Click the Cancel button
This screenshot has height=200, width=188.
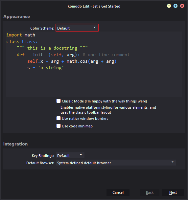click(x=118, y=192)
